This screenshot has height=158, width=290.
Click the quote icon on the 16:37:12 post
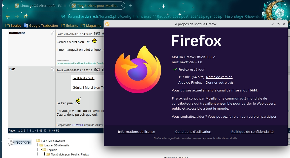pos(97,70)
